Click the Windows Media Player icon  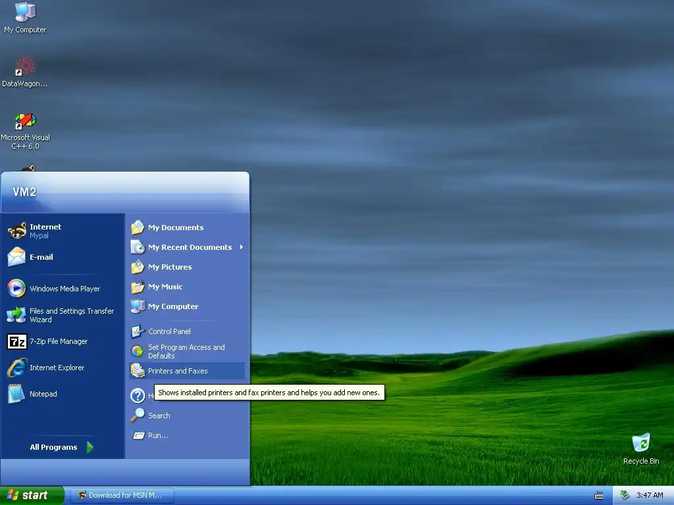pos(16,288)
